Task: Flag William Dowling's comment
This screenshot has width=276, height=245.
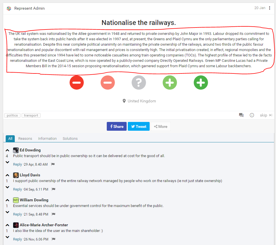Action: coord(53,214)
